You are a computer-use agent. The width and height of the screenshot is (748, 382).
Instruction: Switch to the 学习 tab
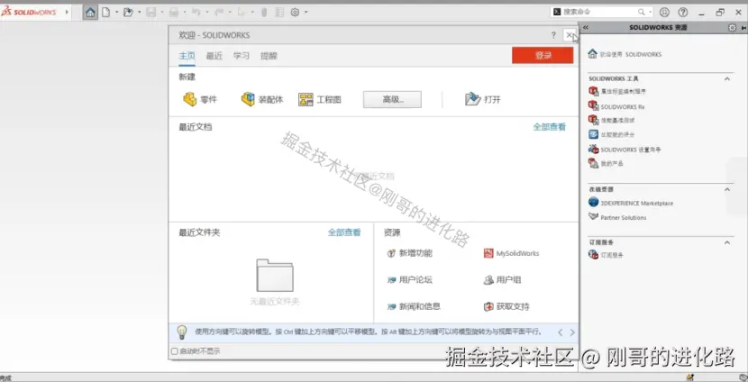click(242, 56)
